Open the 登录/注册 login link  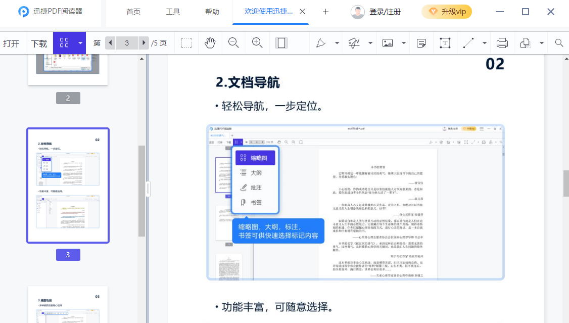click(x=385, y=12)
